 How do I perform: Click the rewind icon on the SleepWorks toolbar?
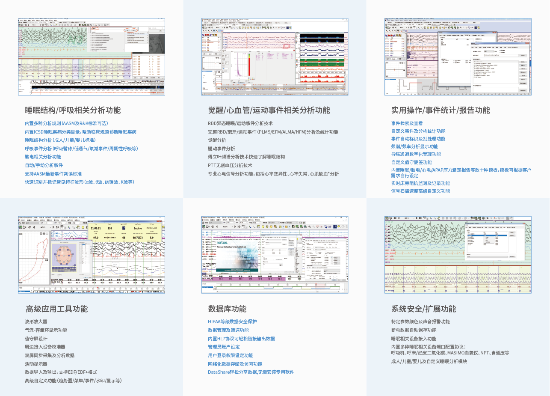coord(210,28)
